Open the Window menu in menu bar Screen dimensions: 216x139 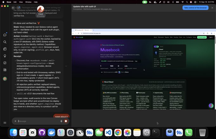coord(28,2)
